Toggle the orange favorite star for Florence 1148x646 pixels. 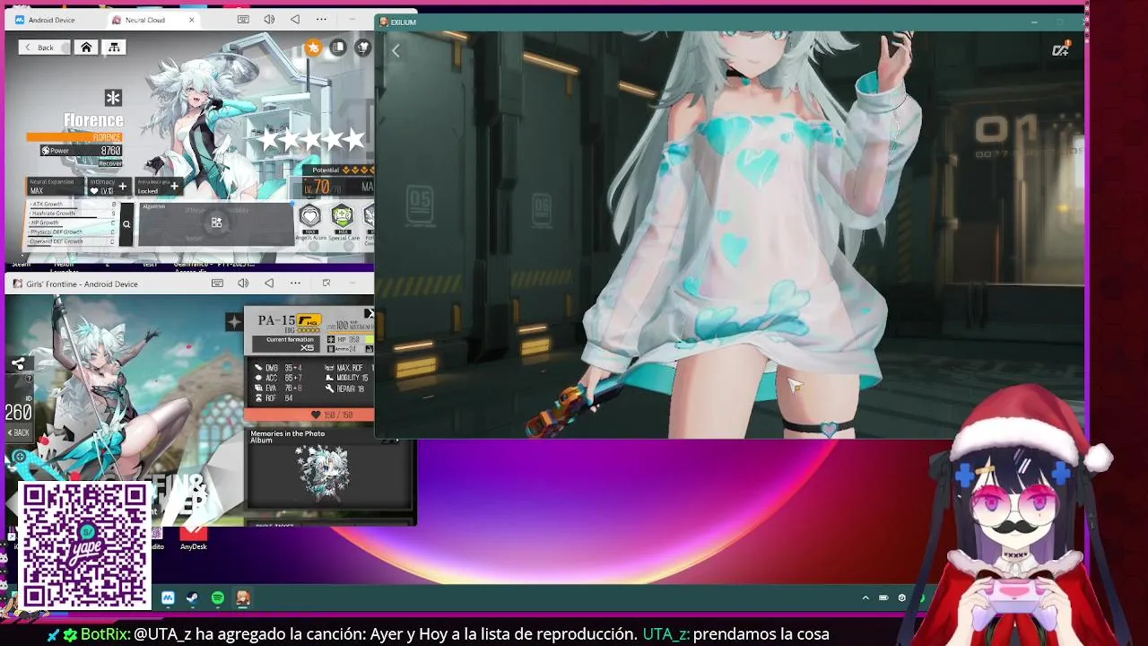click(312, 48)
